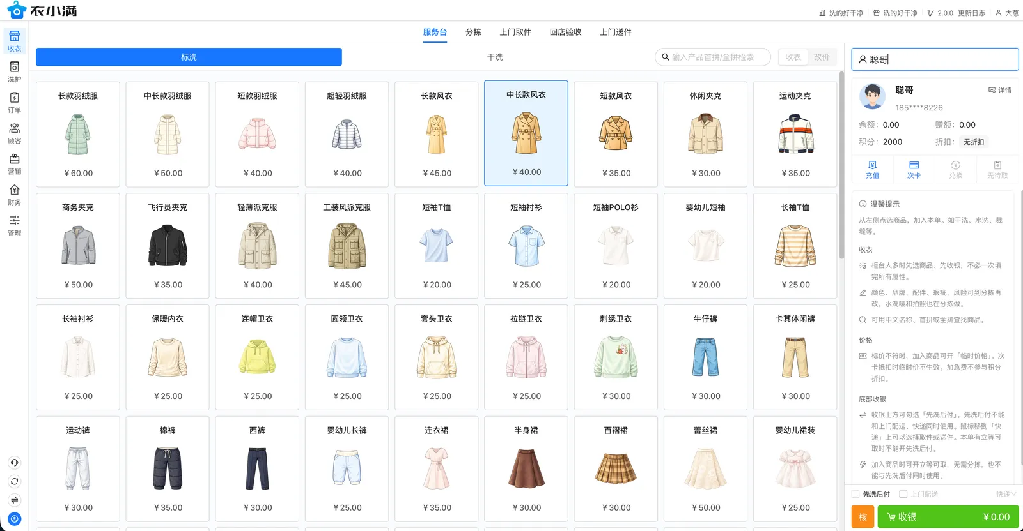Click the 衣小满 logo icon
Screen dimensions: 1023x531
coord(16,10)
